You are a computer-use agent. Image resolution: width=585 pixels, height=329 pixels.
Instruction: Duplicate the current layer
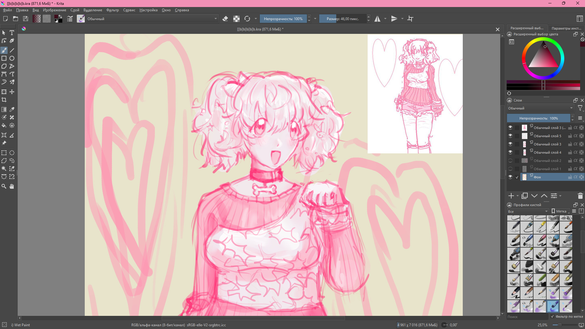click(x=525, y=196)
